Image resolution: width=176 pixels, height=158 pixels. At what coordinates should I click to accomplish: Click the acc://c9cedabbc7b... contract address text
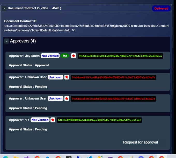pyautogui.click(x=86, y=28)
